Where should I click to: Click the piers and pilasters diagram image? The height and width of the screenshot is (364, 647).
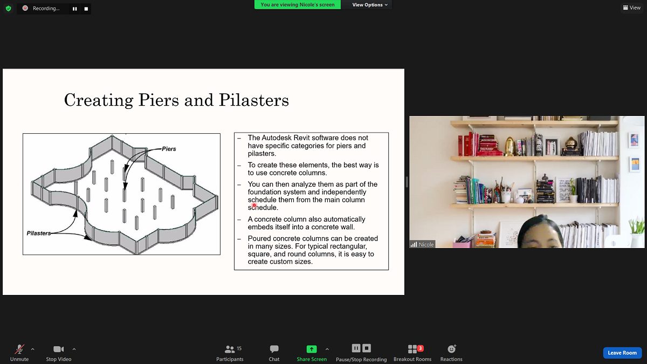pos(121,194)
